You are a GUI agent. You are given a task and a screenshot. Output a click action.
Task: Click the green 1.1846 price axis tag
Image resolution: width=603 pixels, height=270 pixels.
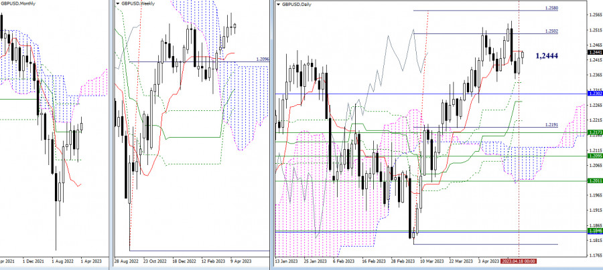(594, 231)
